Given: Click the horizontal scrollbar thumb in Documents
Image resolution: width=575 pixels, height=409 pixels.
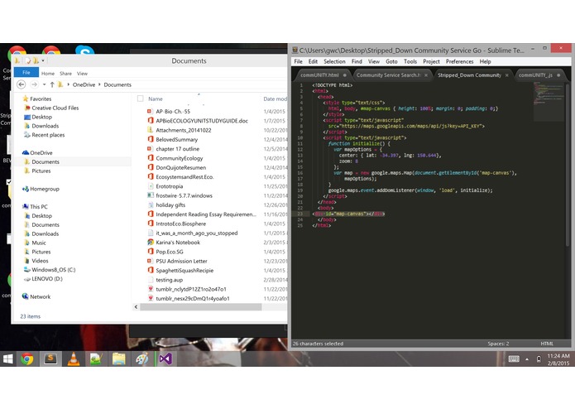Looking at the screenshot, I should click(201, 306).
